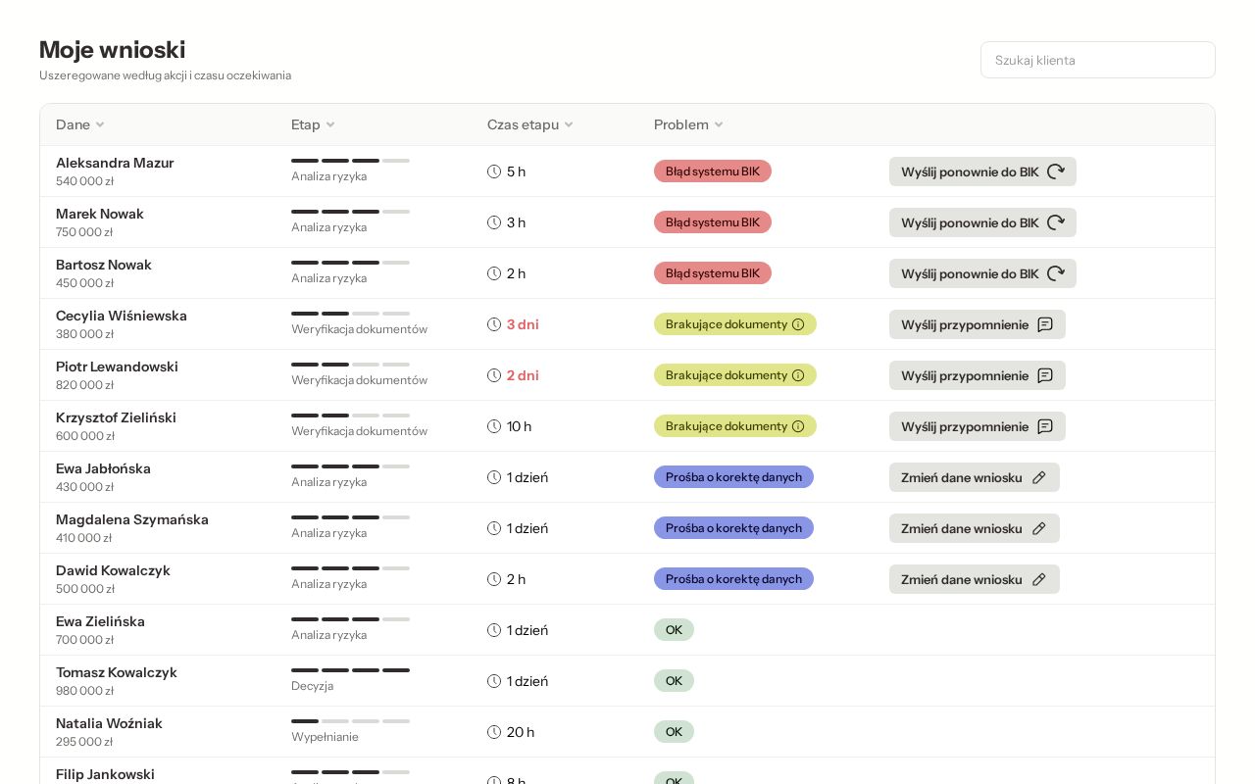Click clock icon beside Natalia Woźniak's 20 h

pos(494,732)
